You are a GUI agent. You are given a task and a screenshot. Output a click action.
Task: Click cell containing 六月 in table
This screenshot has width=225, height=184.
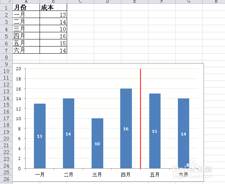tap(26, 50)
